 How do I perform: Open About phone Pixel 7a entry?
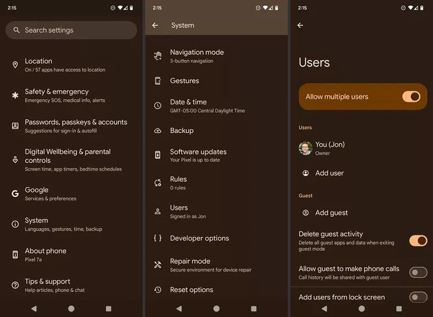tap(71, 254)
